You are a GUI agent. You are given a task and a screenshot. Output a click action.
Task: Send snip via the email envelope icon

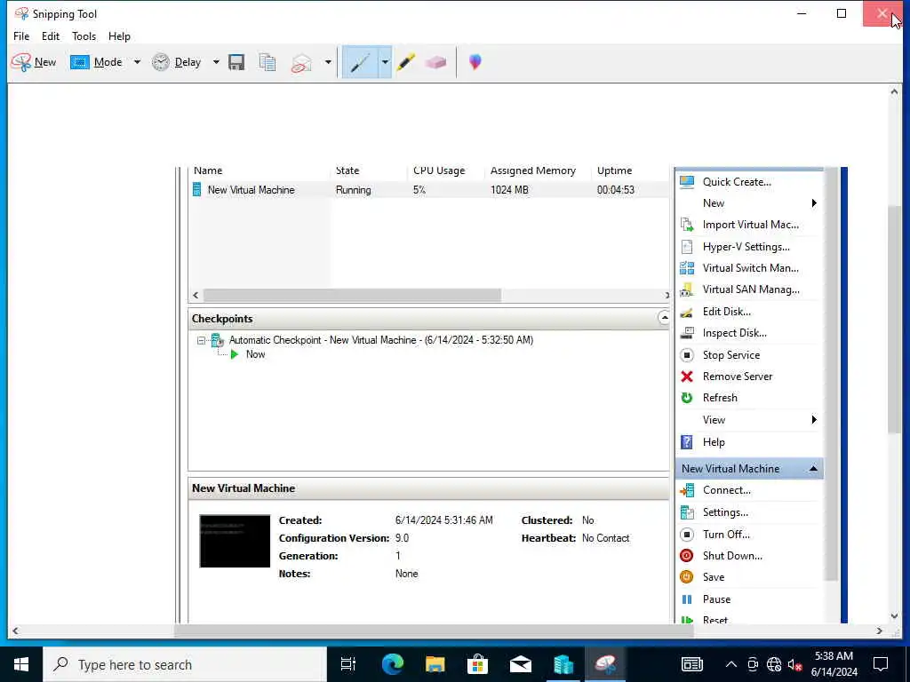[x=301, y=62]
